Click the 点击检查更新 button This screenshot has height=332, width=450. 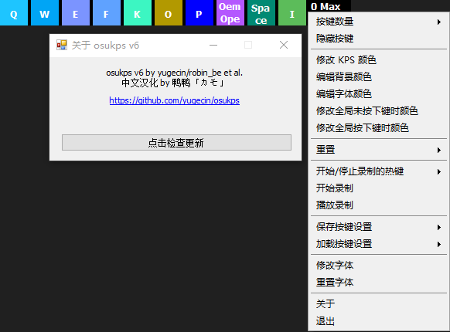tap(176, 143)
